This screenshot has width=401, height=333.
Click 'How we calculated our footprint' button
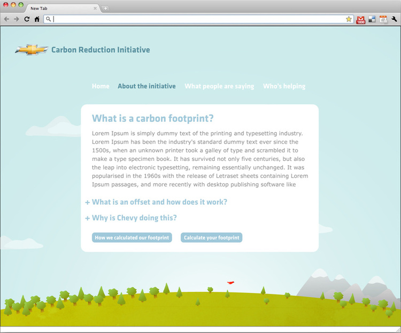132,237
